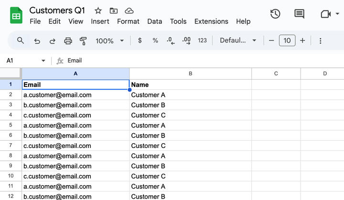This screenshot has width=344, height=200.
Task: Expand the name box dropdown arrow
Action: click(x=43, y=61)
